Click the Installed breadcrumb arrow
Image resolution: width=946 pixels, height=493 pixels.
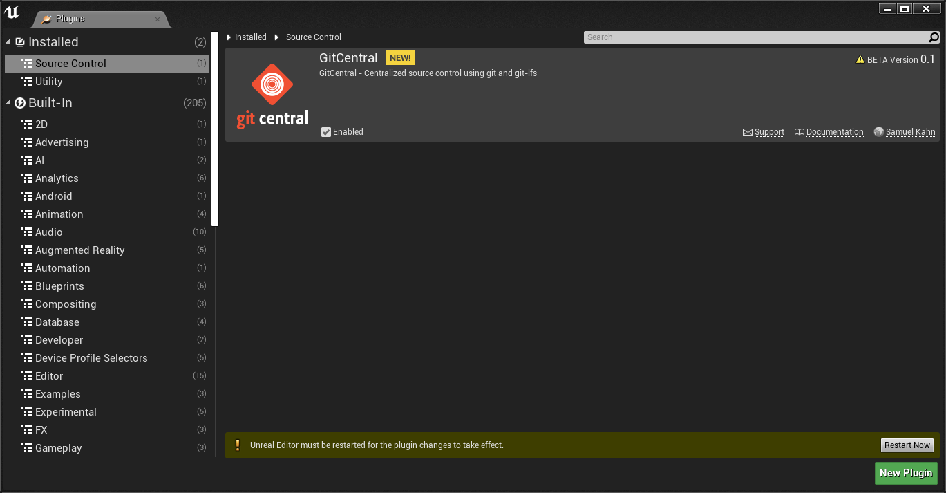[x=229, y=37]
